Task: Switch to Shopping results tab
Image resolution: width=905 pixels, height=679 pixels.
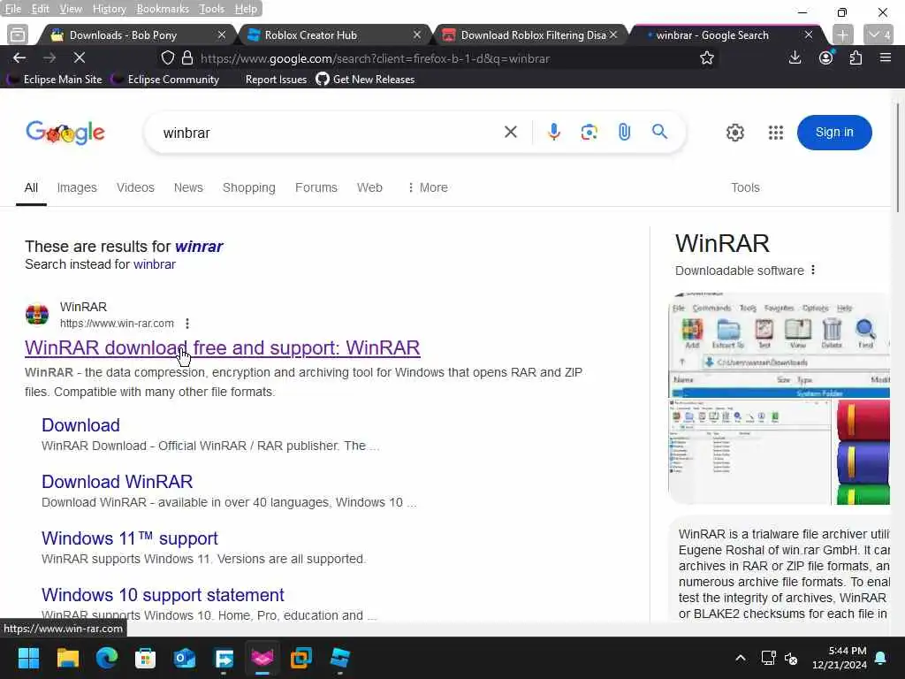Action: click(248, 187)
